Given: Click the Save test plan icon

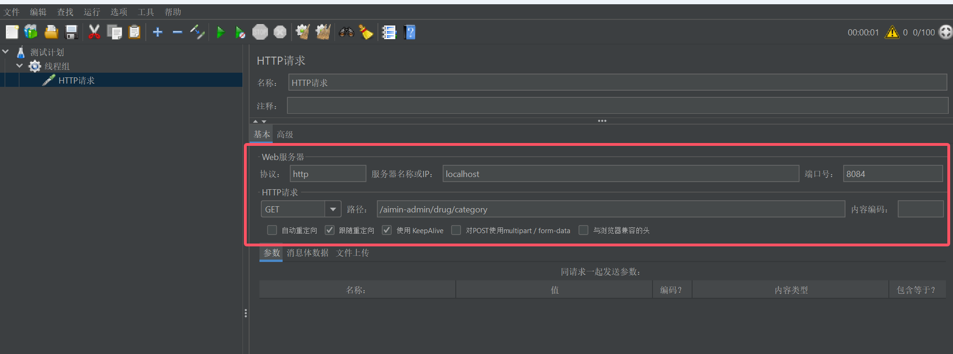Looking at the screenshot, I should 71,33.
